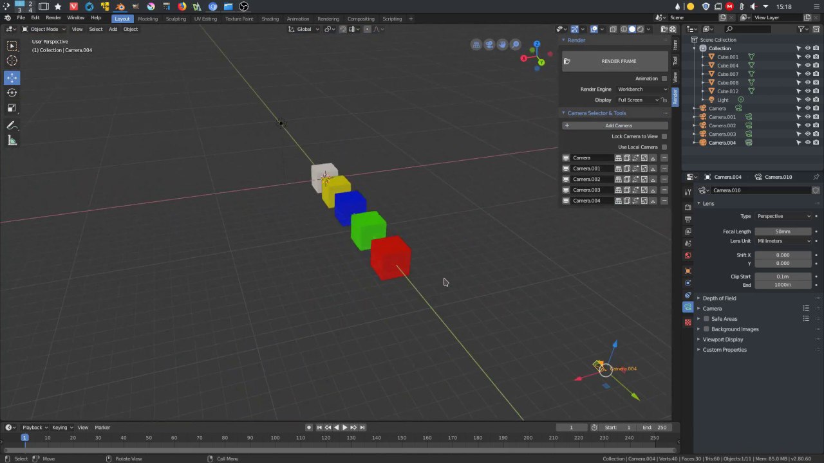Disable Cube.008 in renders via camera icon
The height and width of the screenshot is (463, 824).
[816, 82]
